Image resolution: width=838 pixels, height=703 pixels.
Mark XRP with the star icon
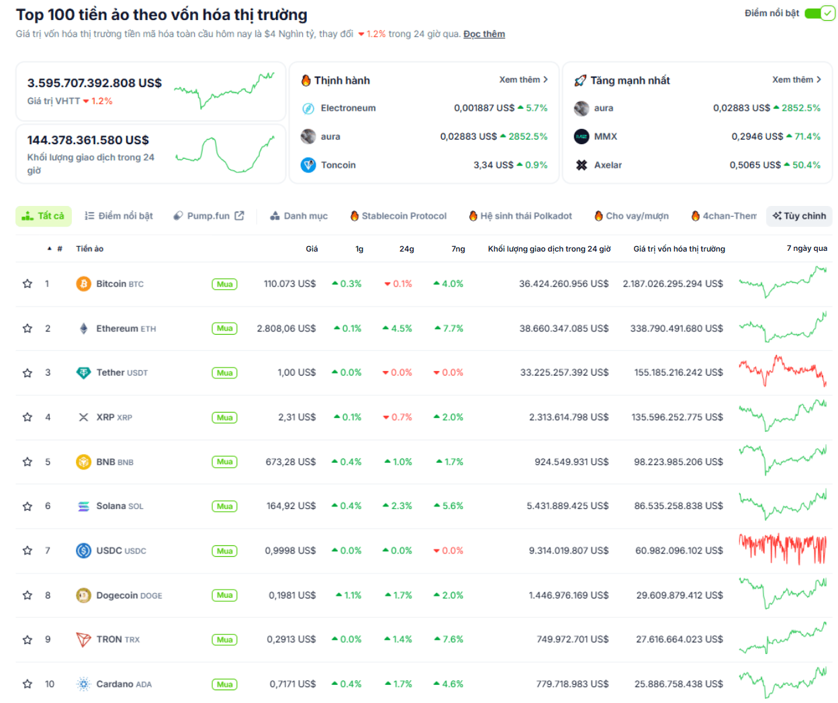(x=28, y=417)
